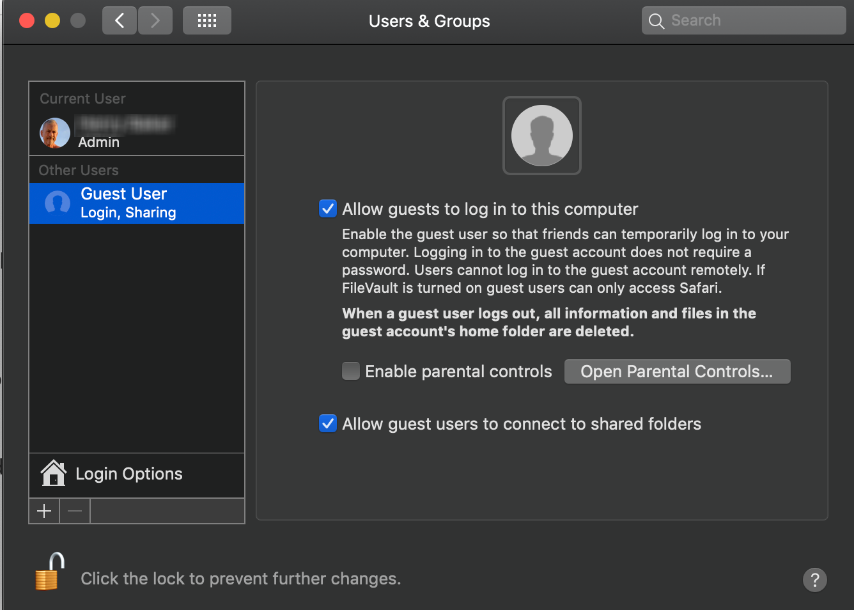Remove user with the minus button
The image size is (854, 610).
[75, 511]
